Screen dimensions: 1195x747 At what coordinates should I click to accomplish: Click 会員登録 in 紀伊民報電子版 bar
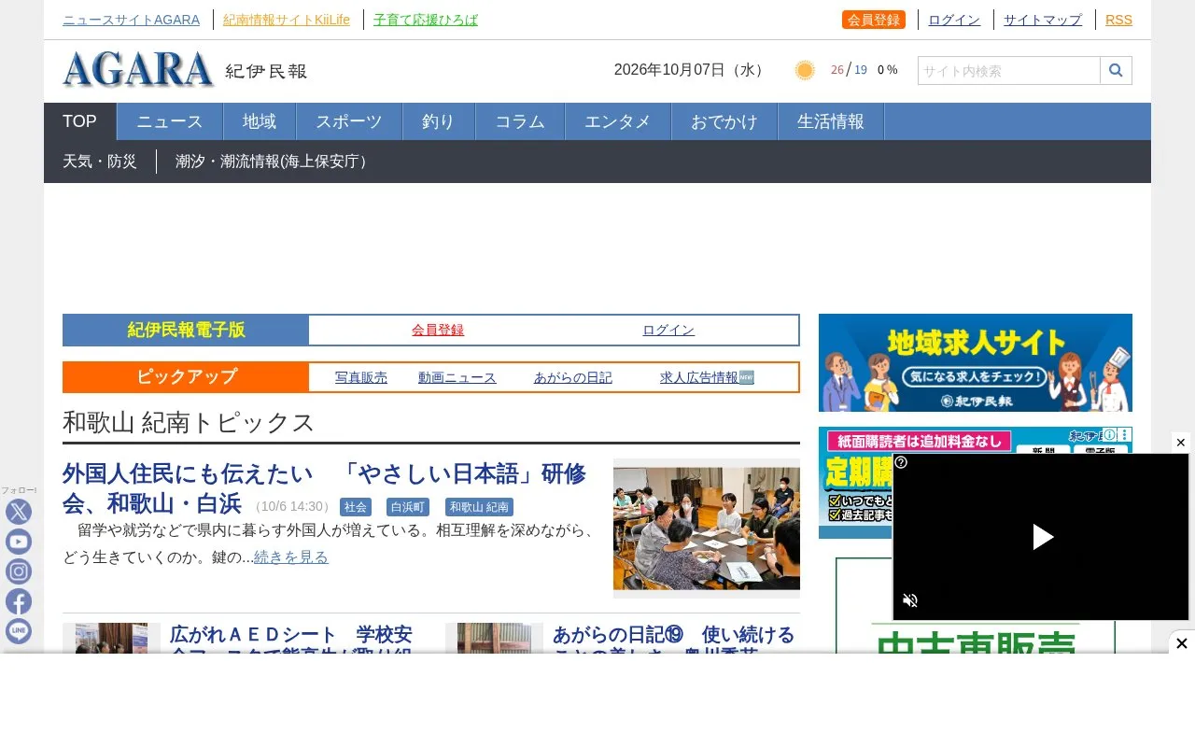438,330
